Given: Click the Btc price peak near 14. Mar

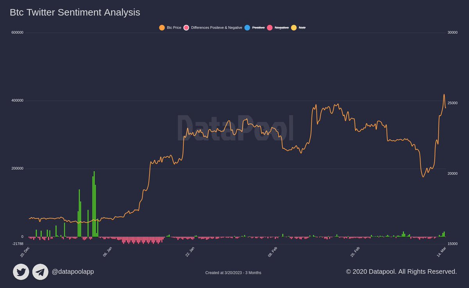Looking at the screenshot, I should (444, 95).
